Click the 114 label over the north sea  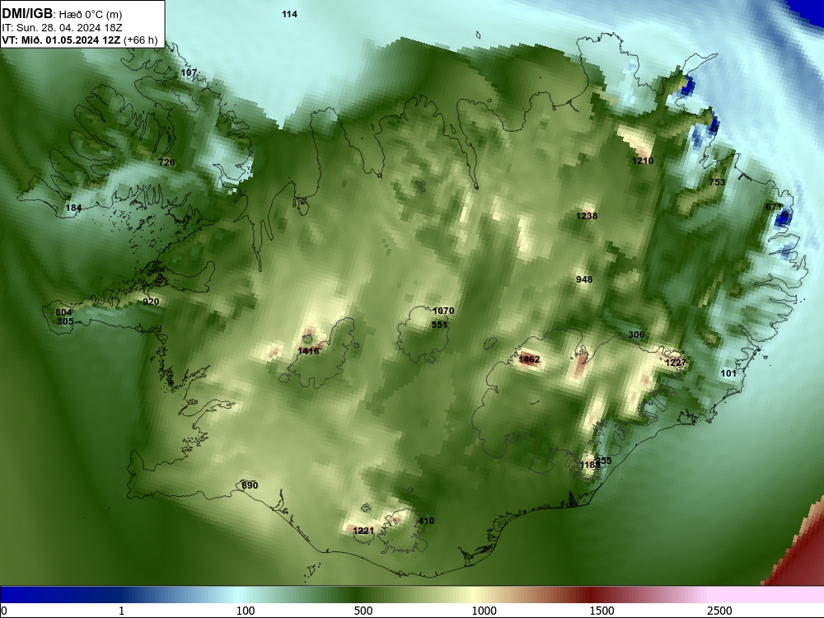tap(289, 14)
